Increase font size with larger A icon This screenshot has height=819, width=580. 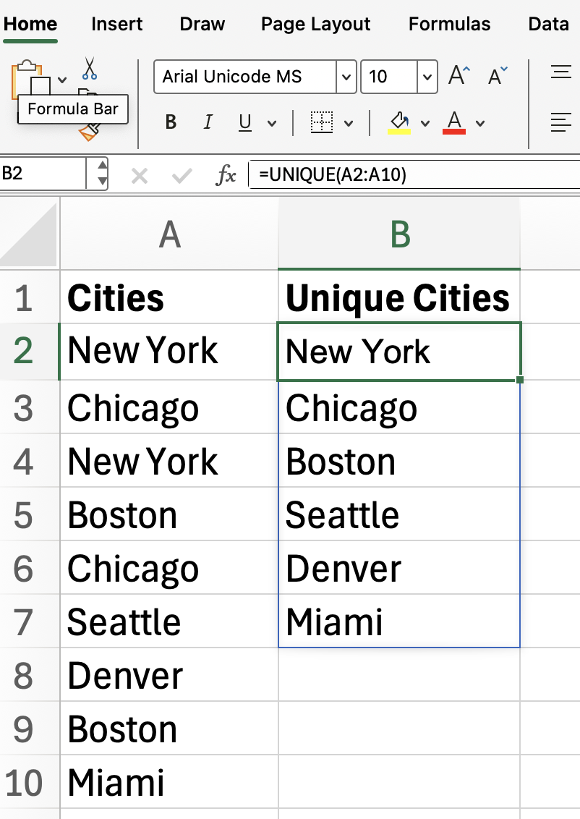pos(459,76)
